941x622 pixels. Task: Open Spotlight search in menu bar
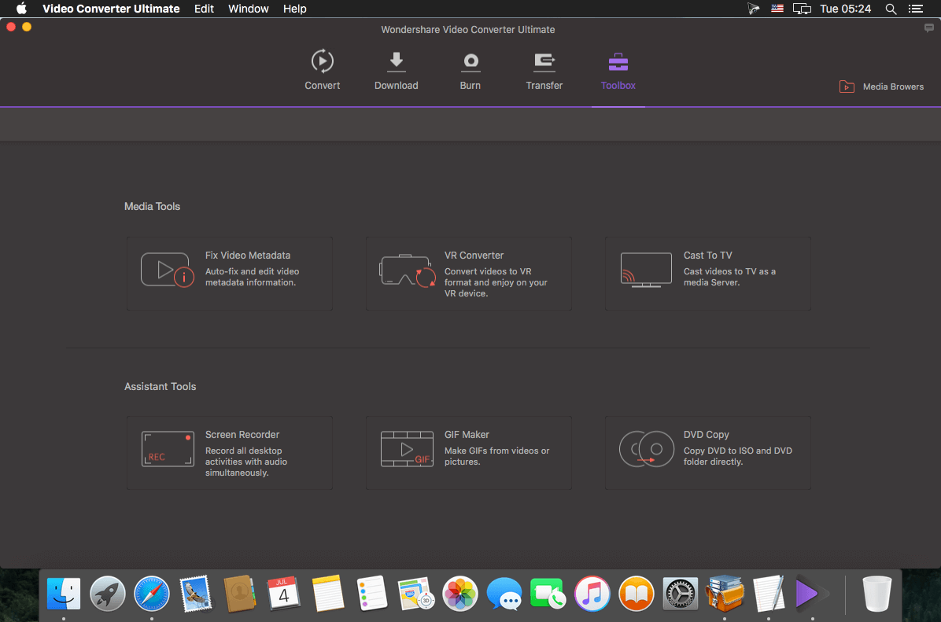tap(891, 9)
